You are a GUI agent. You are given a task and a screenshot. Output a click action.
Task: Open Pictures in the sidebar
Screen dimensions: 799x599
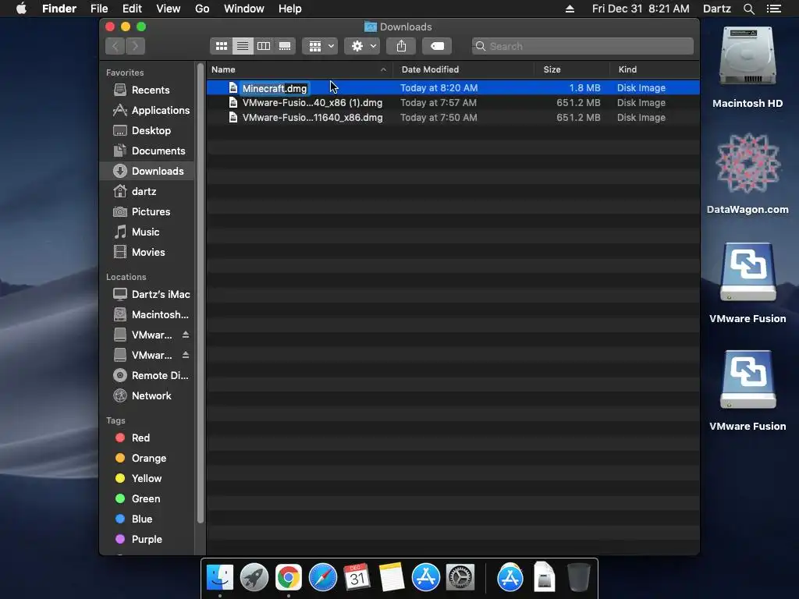(147, 212)
